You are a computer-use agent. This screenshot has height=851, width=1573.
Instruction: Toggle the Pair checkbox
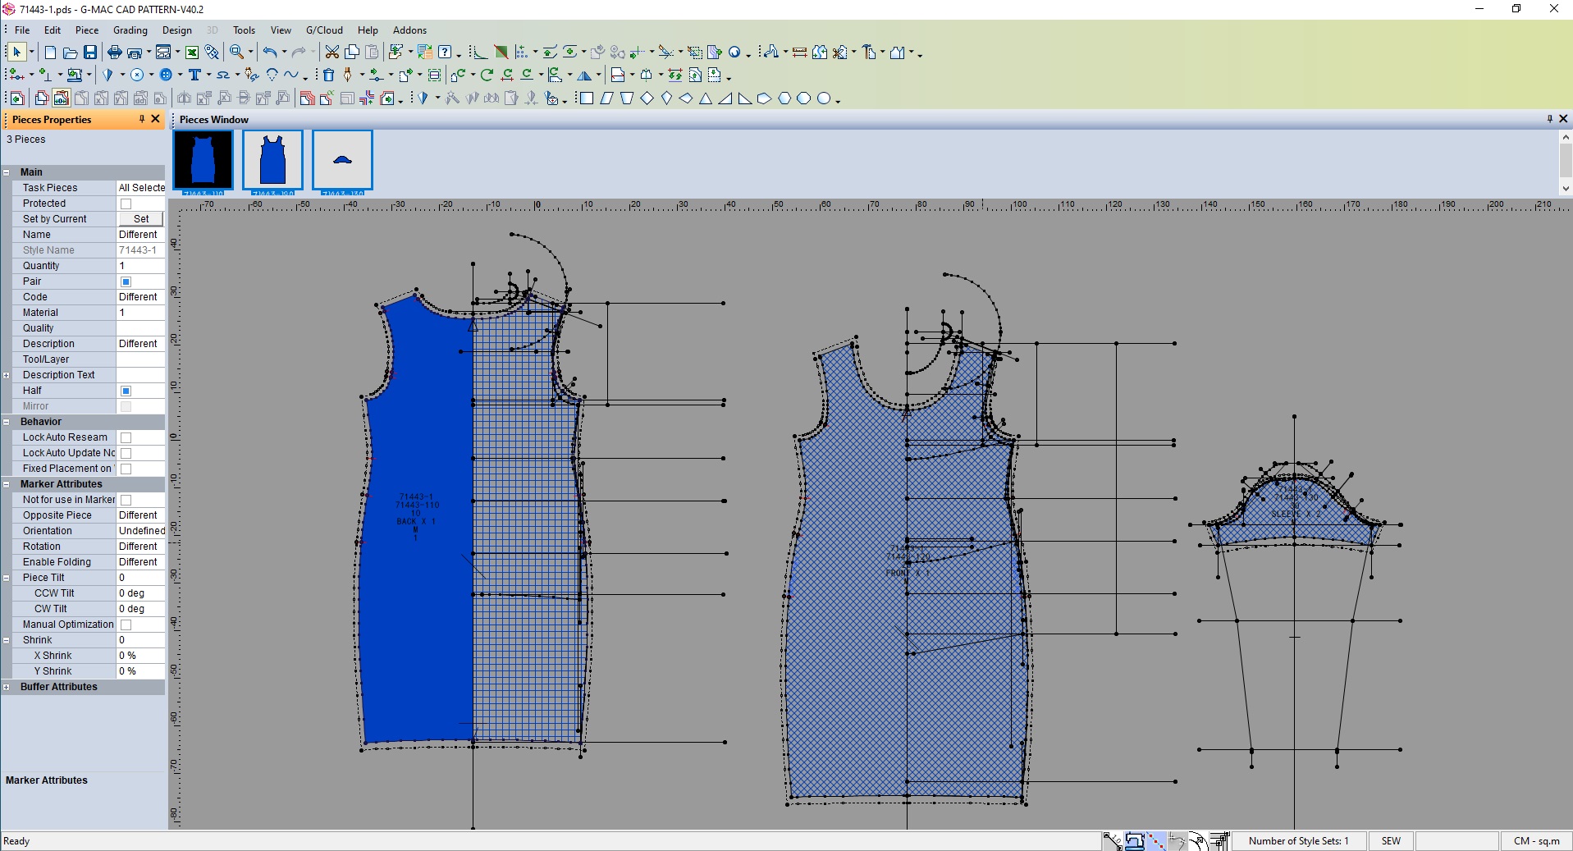126,281
